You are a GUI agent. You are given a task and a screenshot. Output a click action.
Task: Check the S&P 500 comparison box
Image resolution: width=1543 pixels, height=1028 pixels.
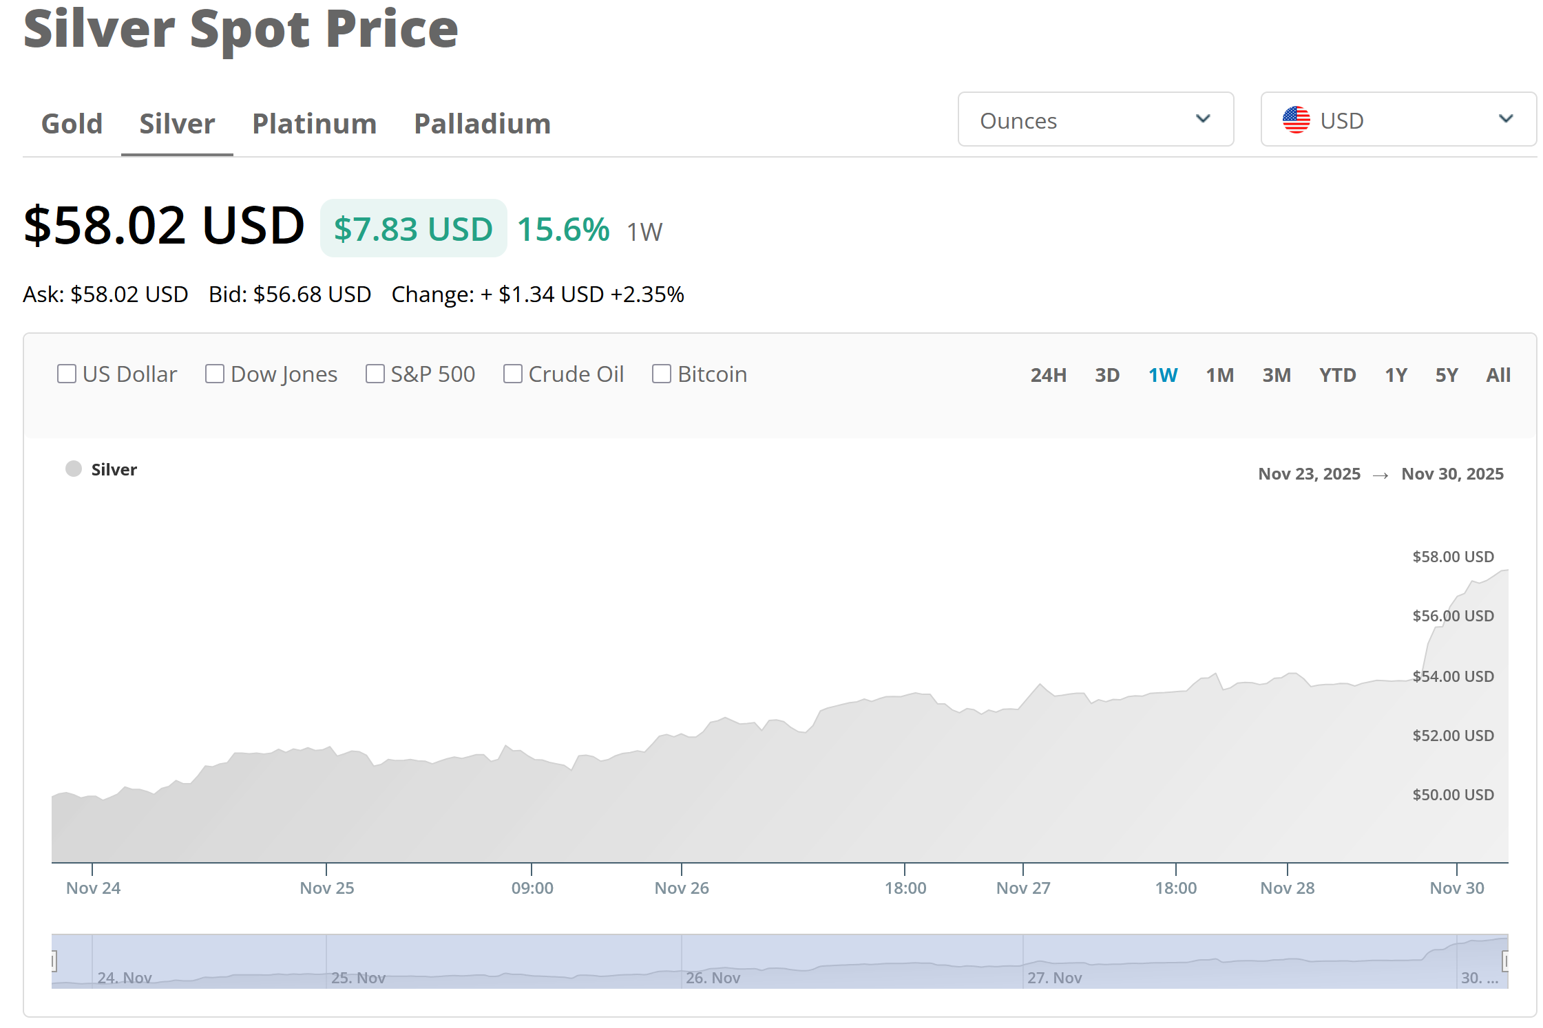pos(375,374)
